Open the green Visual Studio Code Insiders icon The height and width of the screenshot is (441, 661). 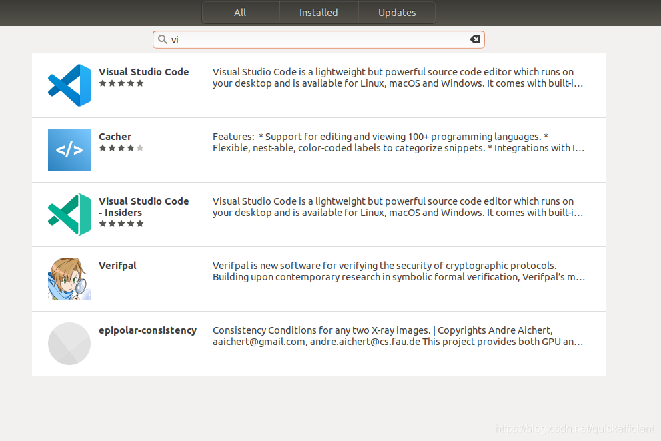(69, 215)
